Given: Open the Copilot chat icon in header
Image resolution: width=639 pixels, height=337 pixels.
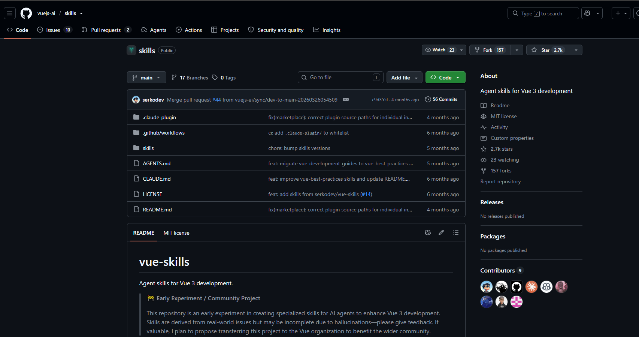Looking at the screenshot, I should (587, 13).
